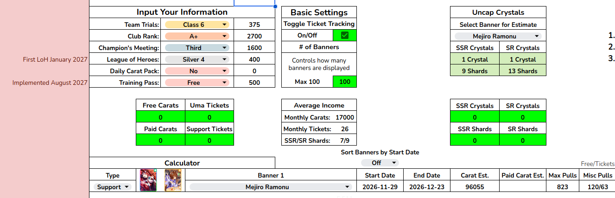Select the Carat Est. value 96055
This screenshot has width=615, height=198.
475,187
